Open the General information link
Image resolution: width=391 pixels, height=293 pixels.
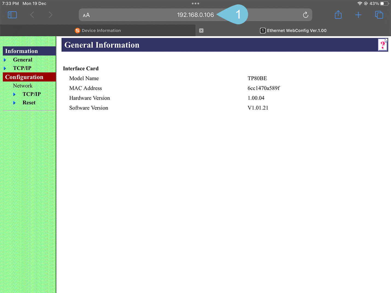pyautogui.click(x=23, y=60)
